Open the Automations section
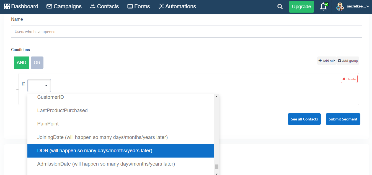 pyautogui.click(x=177, y=6)
